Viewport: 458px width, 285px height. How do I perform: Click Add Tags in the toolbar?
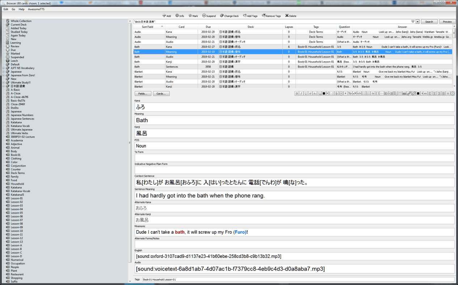pyautogui.click(x=250, y=16)
